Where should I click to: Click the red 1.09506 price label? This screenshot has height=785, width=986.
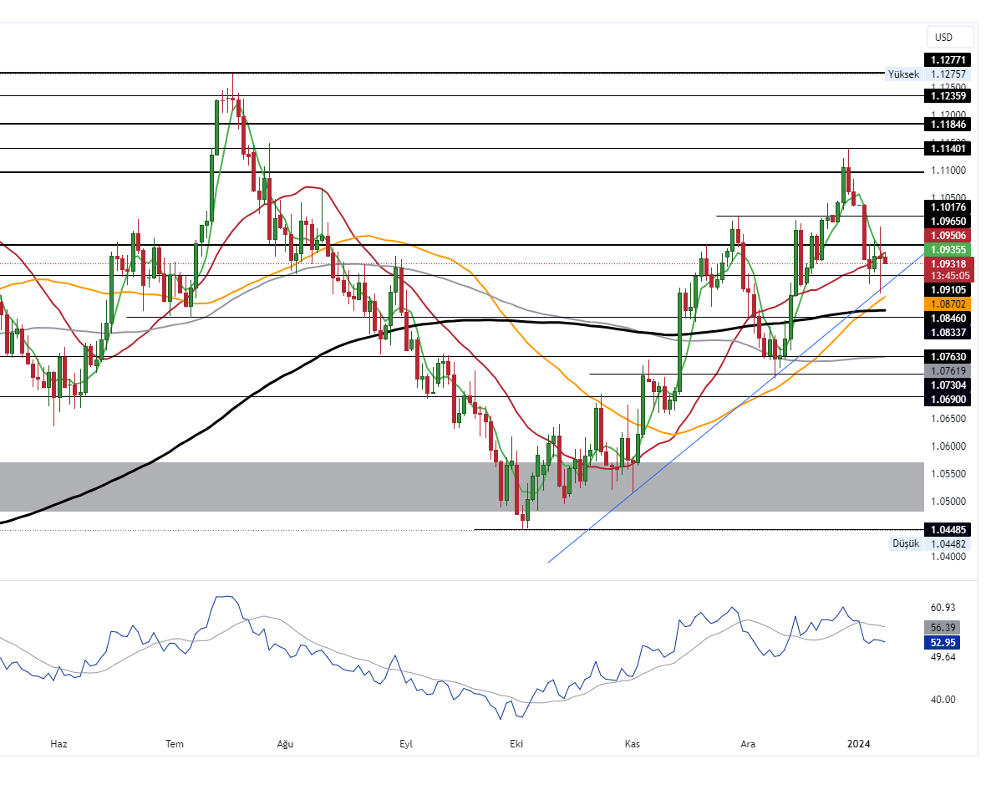tap(948, 236)
